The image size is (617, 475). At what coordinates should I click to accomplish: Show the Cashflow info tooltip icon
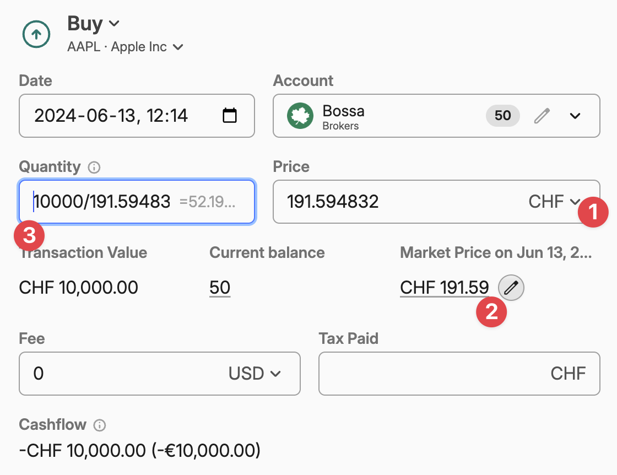coord(100,425)
